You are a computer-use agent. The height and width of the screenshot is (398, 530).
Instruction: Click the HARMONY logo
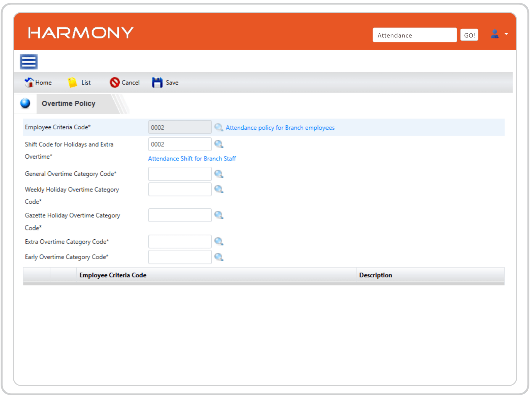point(81,33)
